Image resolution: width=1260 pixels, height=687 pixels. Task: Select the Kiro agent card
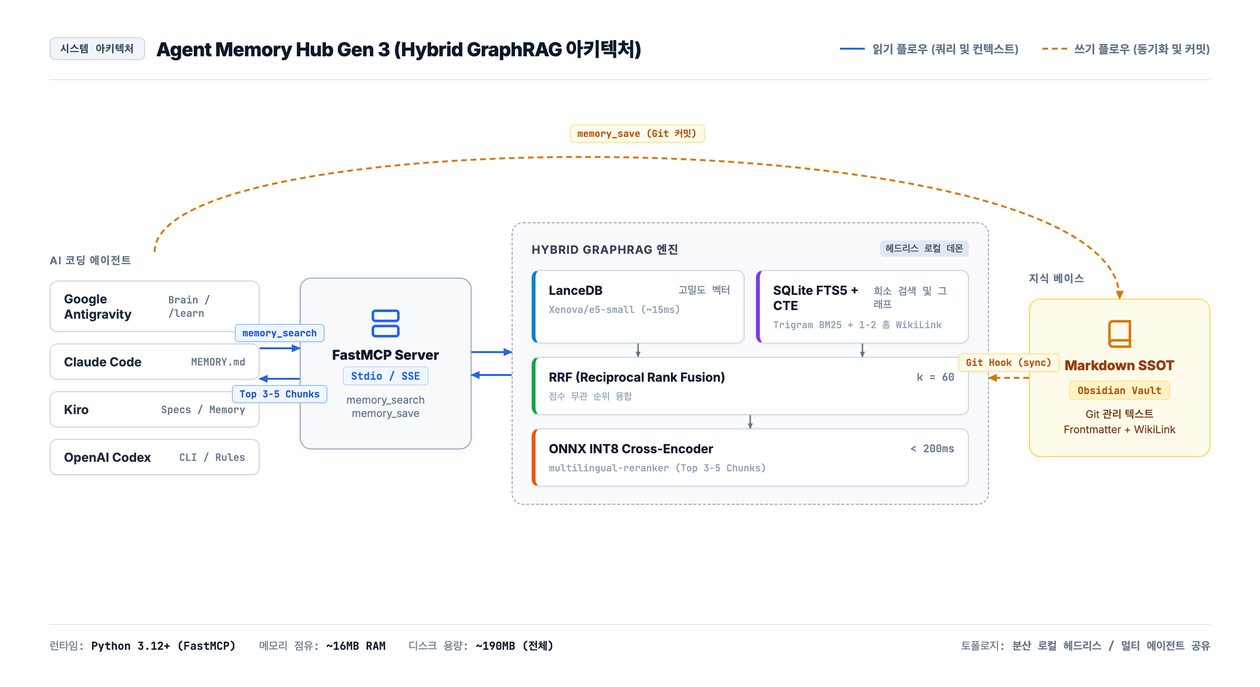pyautogui.click(x=155, y=410)
